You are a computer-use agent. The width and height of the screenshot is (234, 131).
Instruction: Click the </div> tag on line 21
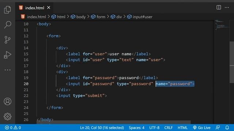63,90
